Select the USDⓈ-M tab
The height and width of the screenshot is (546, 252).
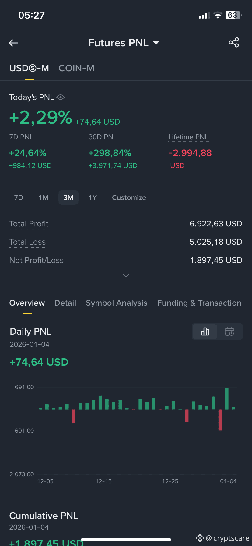[x=29, y=68]
